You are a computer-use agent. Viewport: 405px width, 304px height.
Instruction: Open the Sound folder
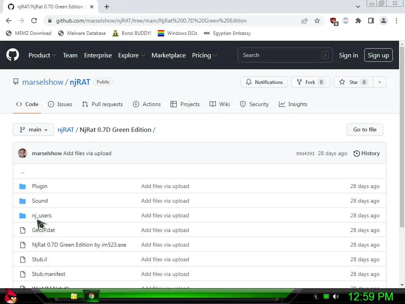click(40, 201)
